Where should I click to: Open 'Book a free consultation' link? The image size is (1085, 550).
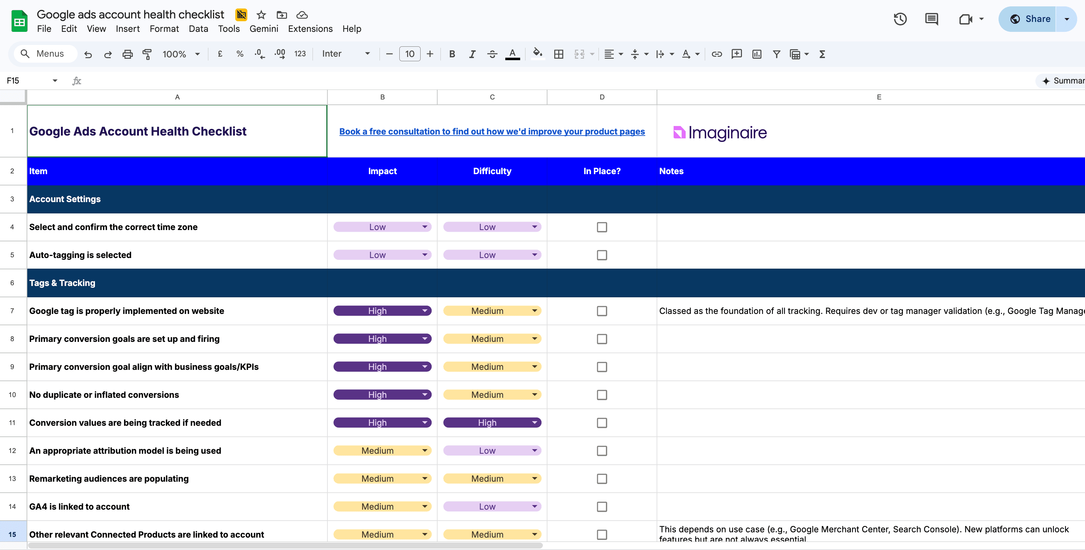click(x=492, y=131)
